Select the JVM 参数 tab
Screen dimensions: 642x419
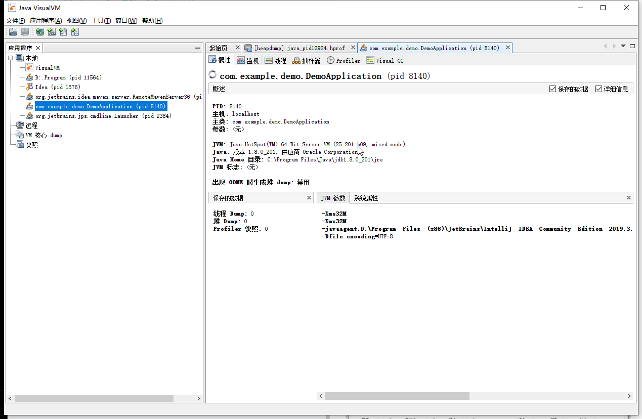tap(333, 198)
